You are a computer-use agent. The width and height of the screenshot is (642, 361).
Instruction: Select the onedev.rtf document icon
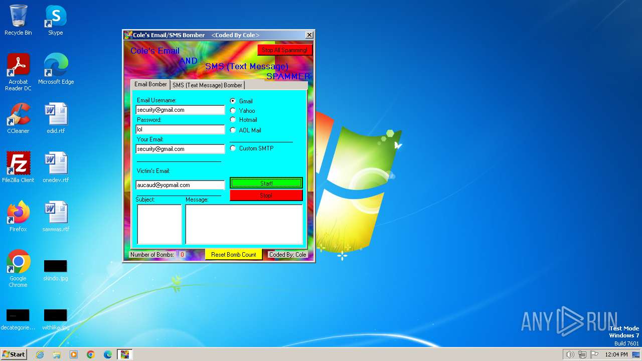[56, 167]
